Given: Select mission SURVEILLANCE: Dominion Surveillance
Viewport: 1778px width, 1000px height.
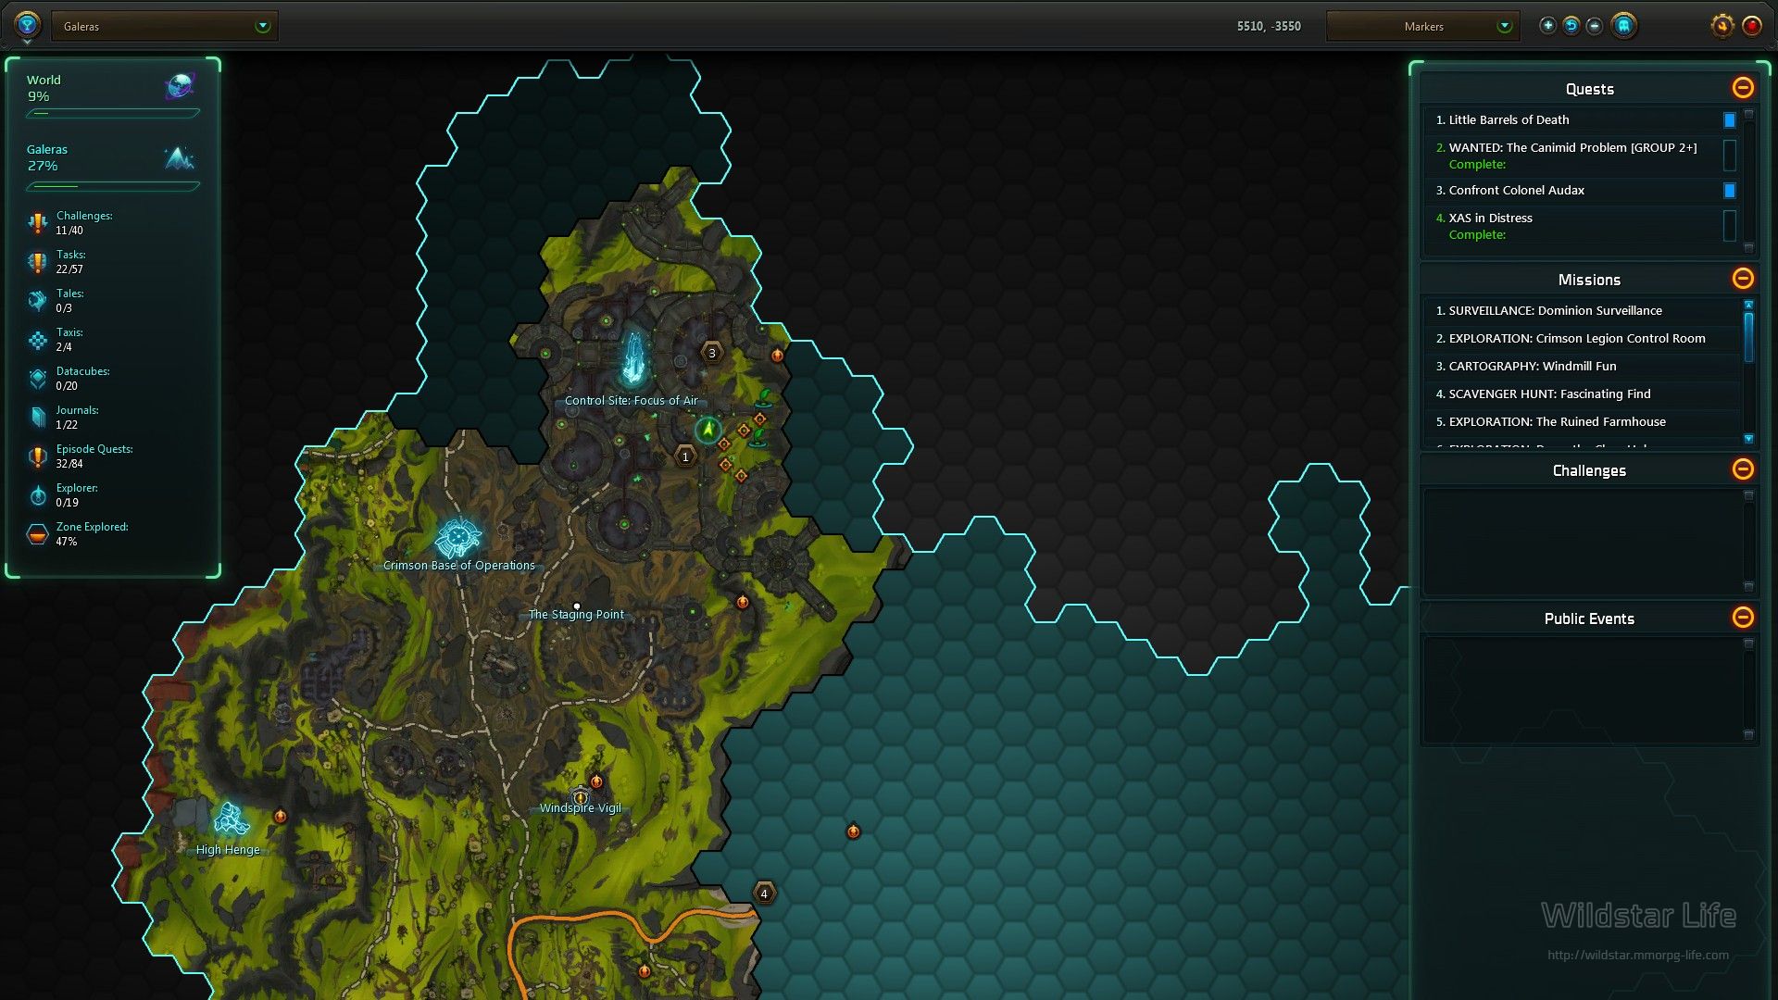Looking at the screenshot, I should (1583, 311).
